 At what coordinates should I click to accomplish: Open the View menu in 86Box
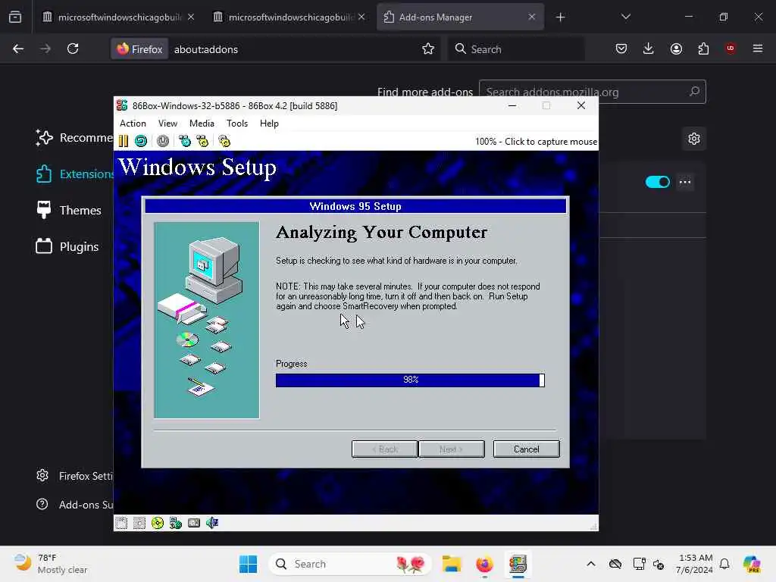point(167,124)
